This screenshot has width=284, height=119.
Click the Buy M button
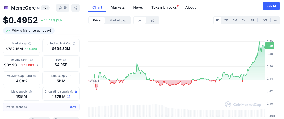(x=271, y=6)
